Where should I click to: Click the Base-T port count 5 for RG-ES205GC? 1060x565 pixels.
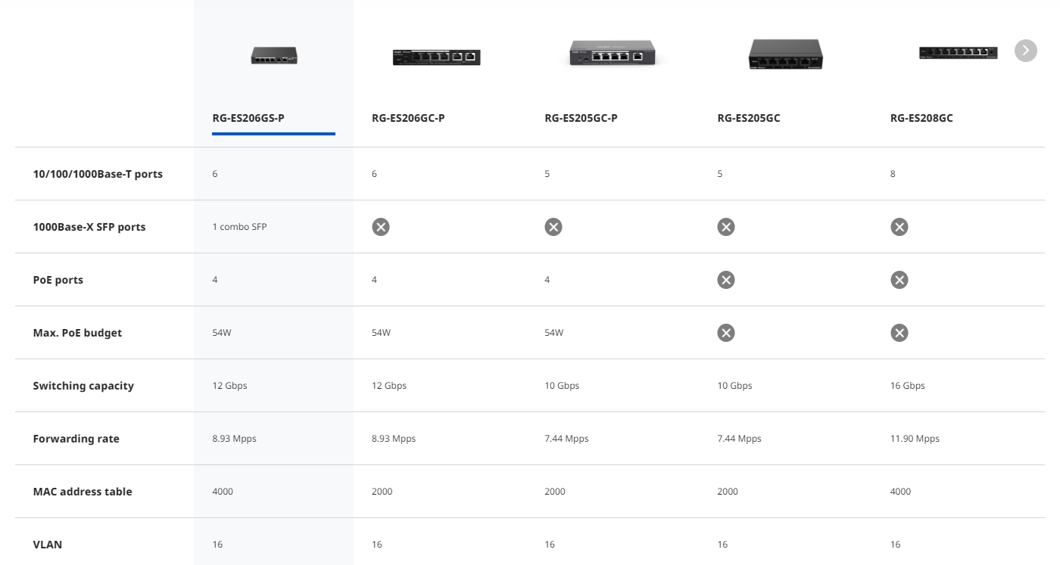720,174
